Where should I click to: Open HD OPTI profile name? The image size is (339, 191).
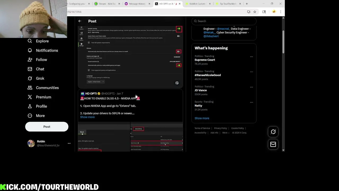(x=91, y=93)
